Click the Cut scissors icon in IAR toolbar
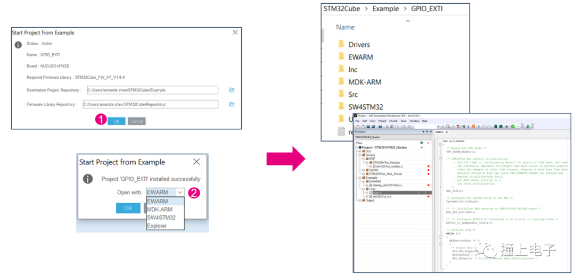Screen dimensions: 575x275 387,127
